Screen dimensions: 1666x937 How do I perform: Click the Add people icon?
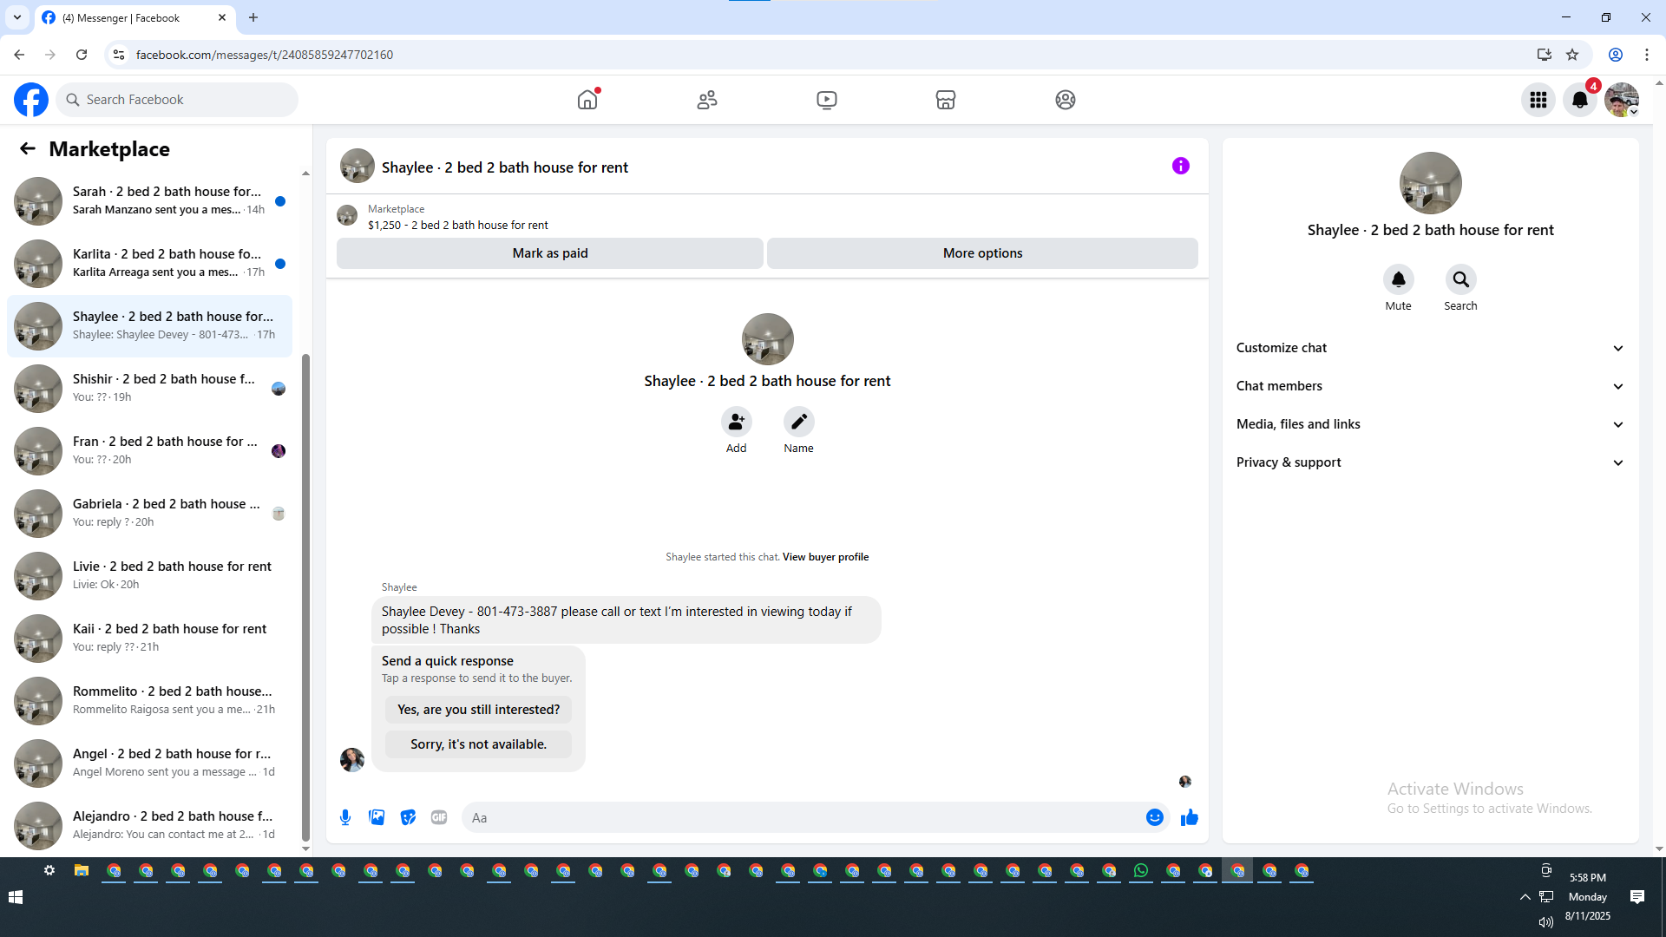(736, 422)
